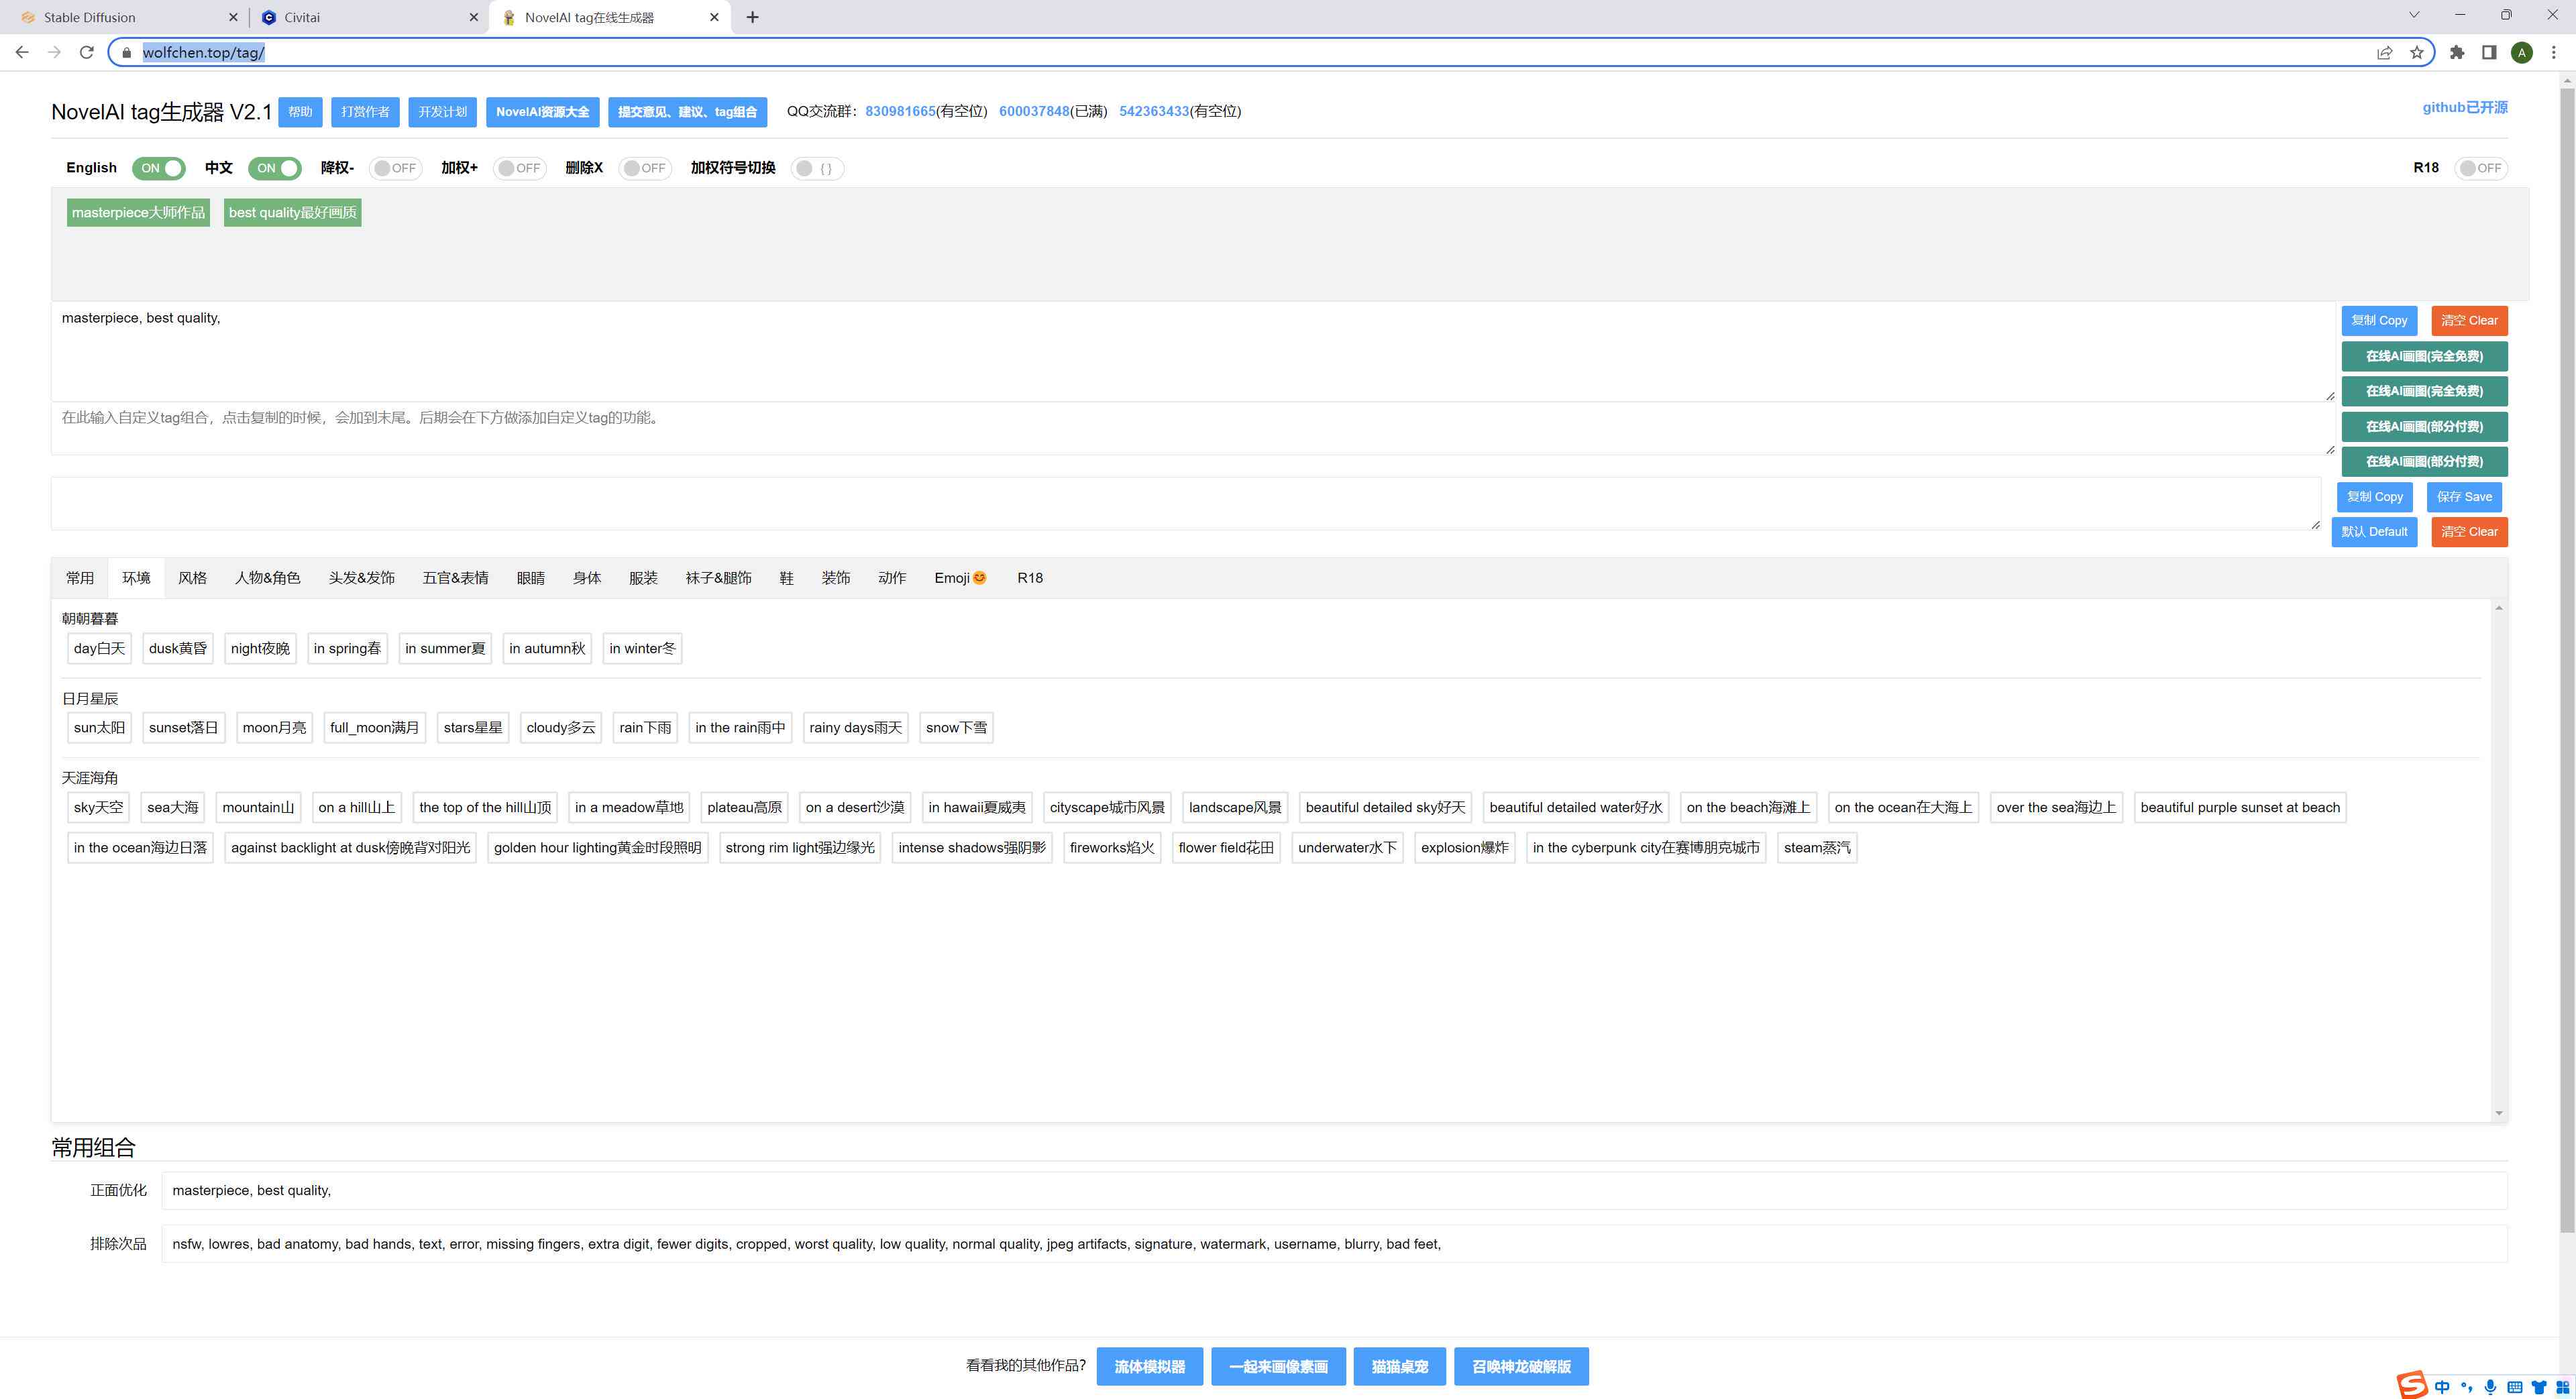Open the 五官&表情 category tab
The width and height of the screenshot is (2576, 1399).
point(455,578)
